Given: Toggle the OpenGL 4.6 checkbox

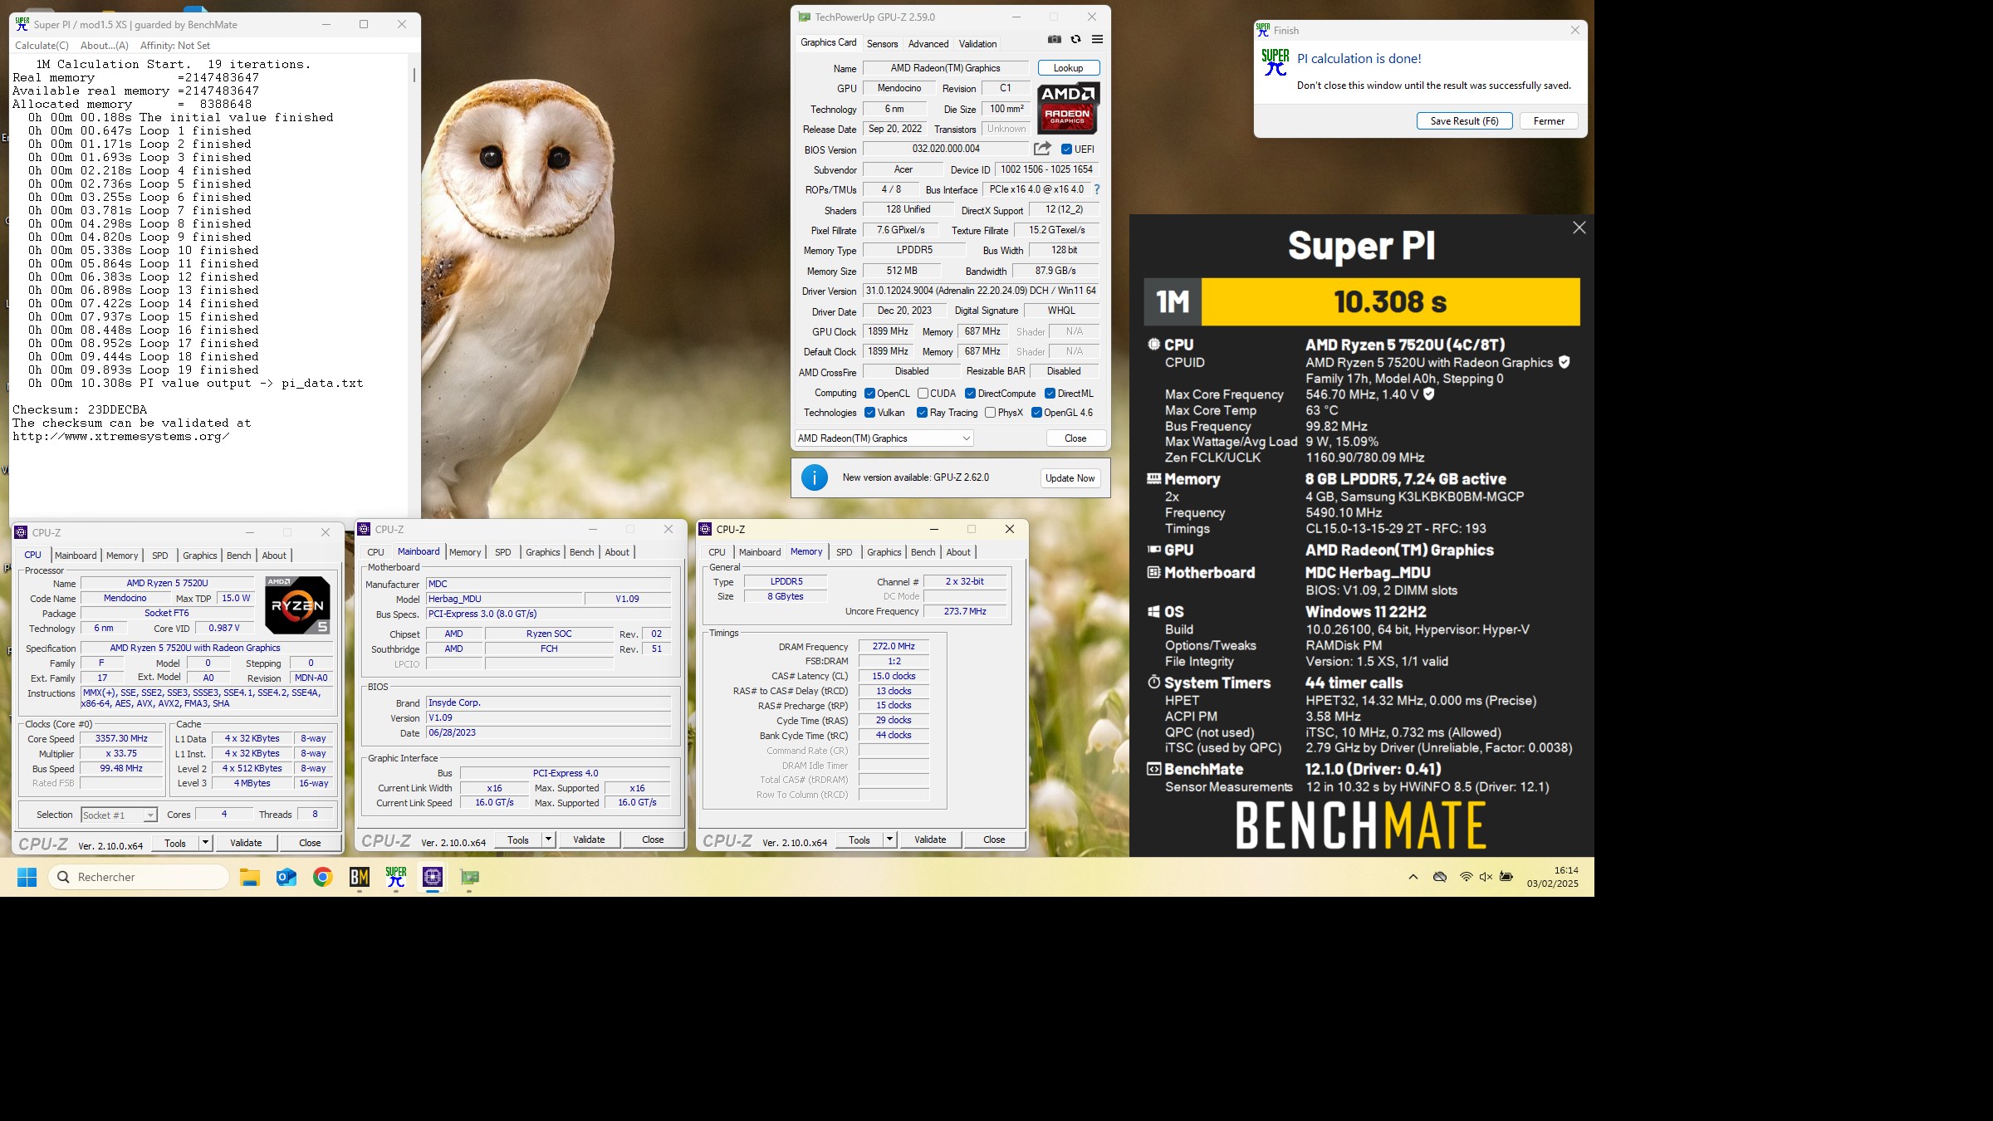Looking at the screenshot, I should pos(1036,413).
